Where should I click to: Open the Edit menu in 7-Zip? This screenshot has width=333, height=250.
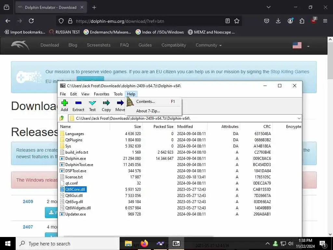[73, 94]
